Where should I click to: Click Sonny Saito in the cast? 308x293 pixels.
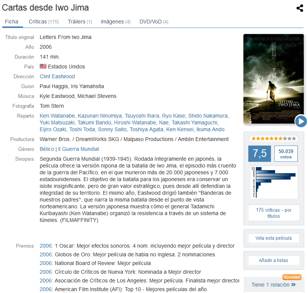pos(112,130)
